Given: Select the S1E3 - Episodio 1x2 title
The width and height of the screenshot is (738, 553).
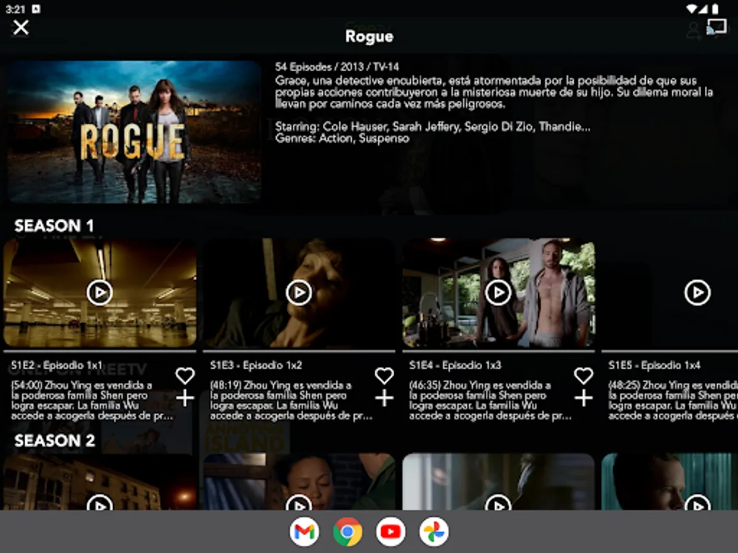Looking at the screenshot, I should point(256,365).
